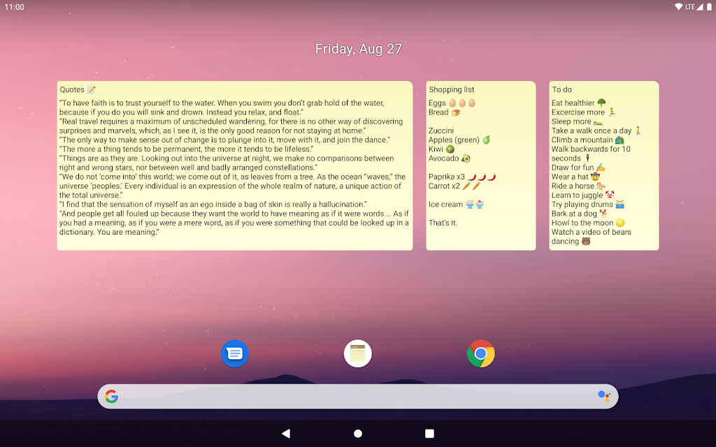Activate Google Assistant icon in search bar
This screenshot has width=716, height=447.
[603, 397]
